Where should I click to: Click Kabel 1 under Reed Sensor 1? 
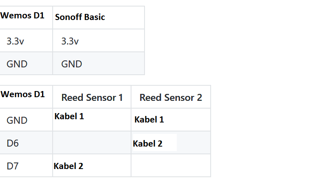(69, 116)
